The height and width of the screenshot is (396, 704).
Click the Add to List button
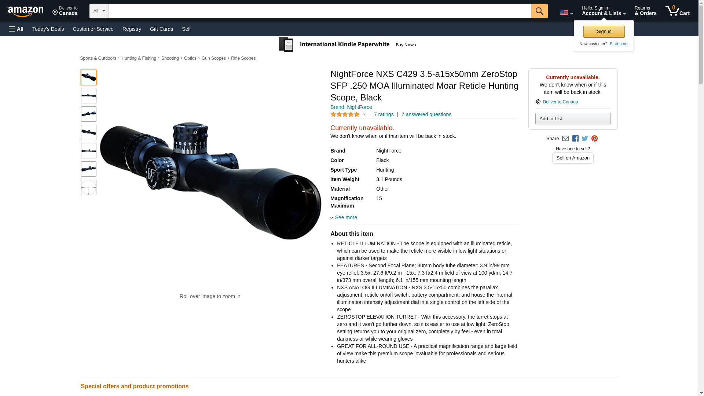573,118
